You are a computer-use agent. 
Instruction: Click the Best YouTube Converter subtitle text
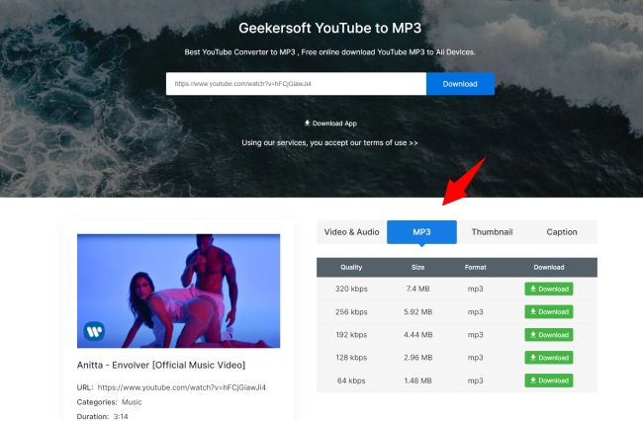(330, 52)
